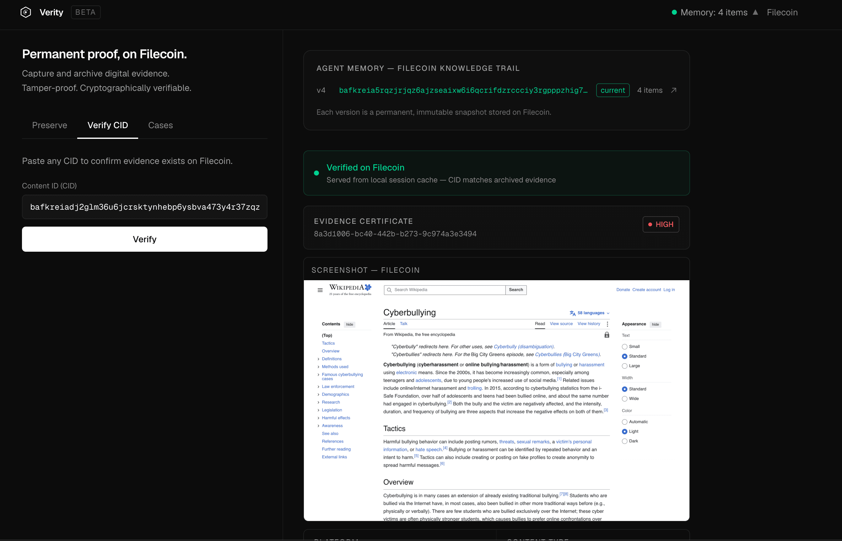Open the hate speech link

click(x=428, y=450)
